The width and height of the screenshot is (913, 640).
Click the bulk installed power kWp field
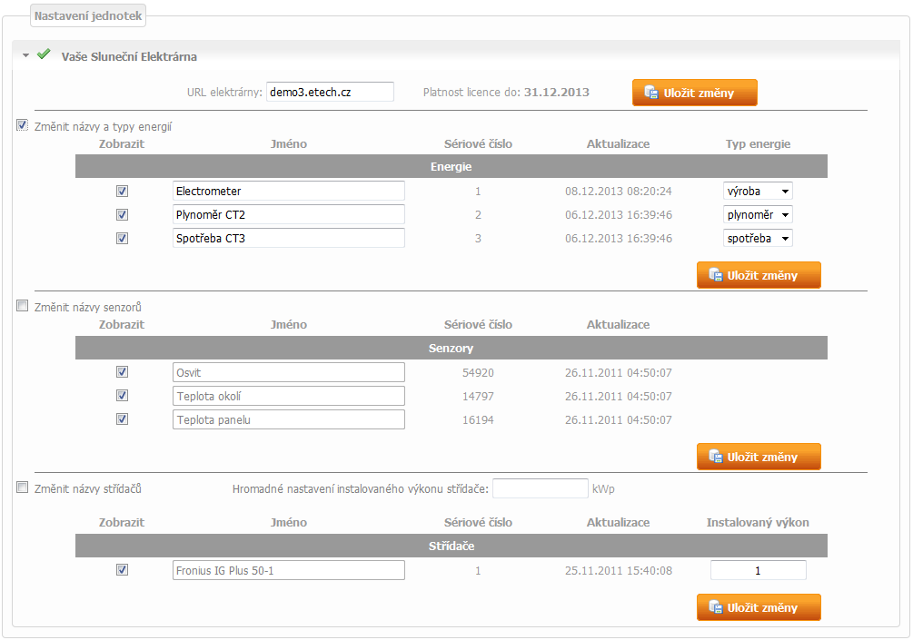click(540, 488)
